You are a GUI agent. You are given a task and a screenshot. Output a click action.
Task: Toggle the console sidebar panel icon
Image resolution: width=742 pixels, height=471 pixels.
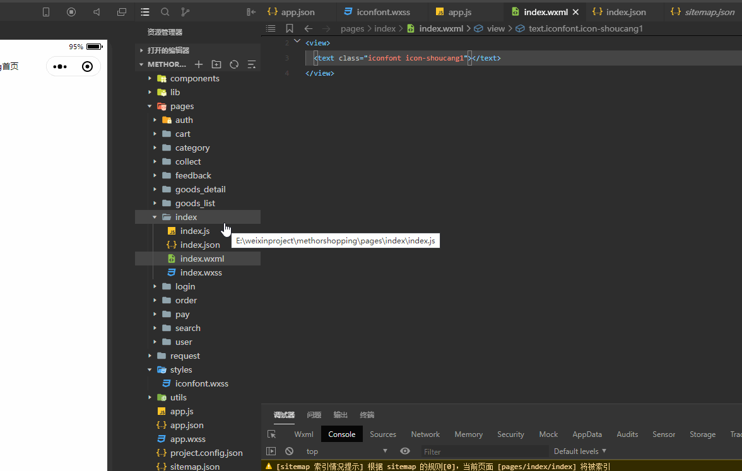click(271, 451)
